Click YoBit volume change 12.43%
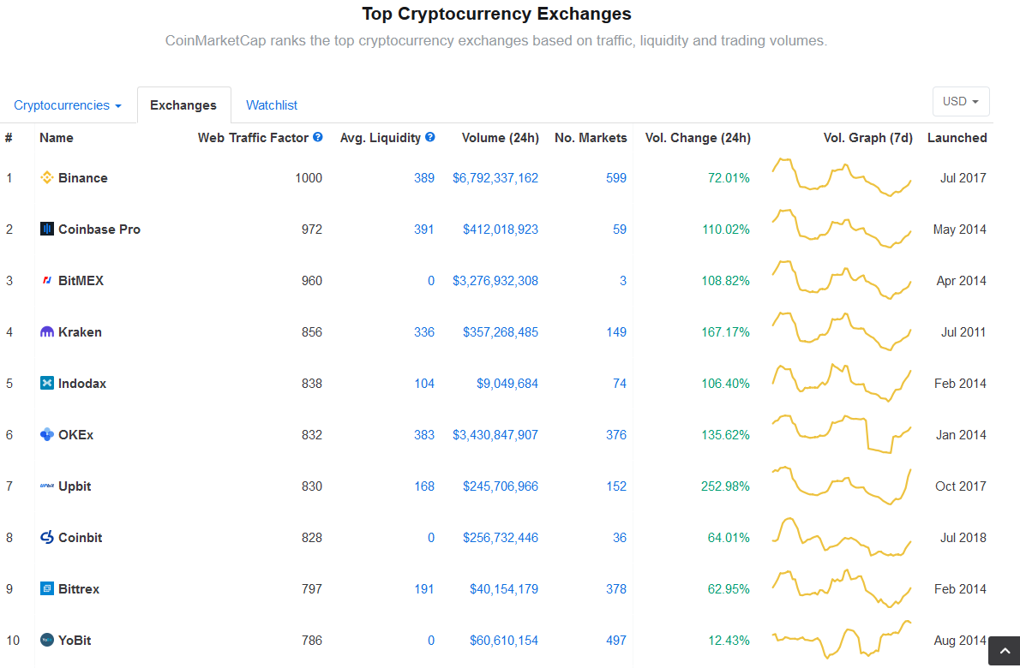1020x668 pixels. pos(729,640)
